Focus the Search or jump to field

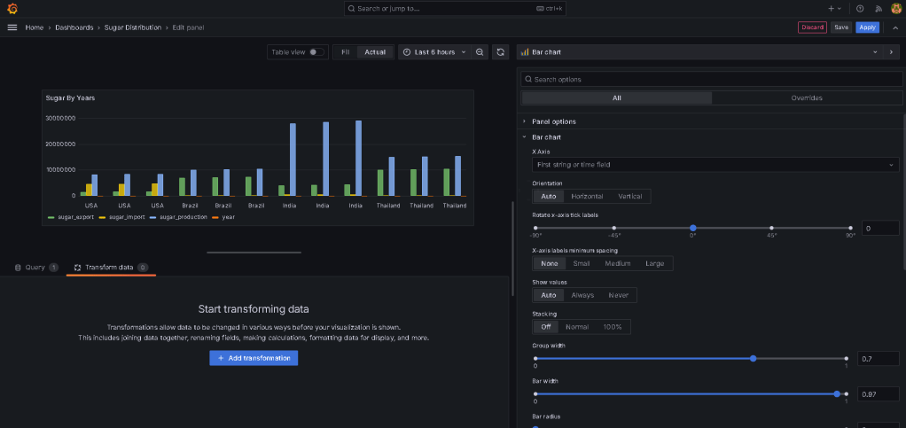click(x=456, y=9)
